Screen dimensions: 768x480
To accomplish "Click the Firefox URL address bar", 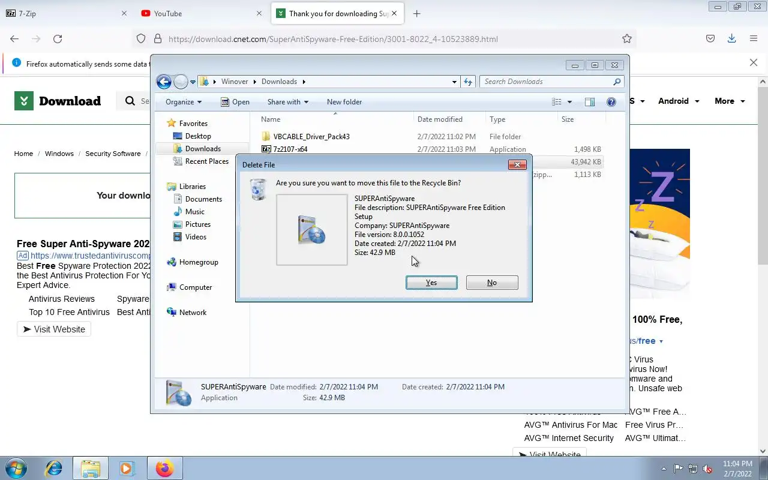I will point(384,39).
